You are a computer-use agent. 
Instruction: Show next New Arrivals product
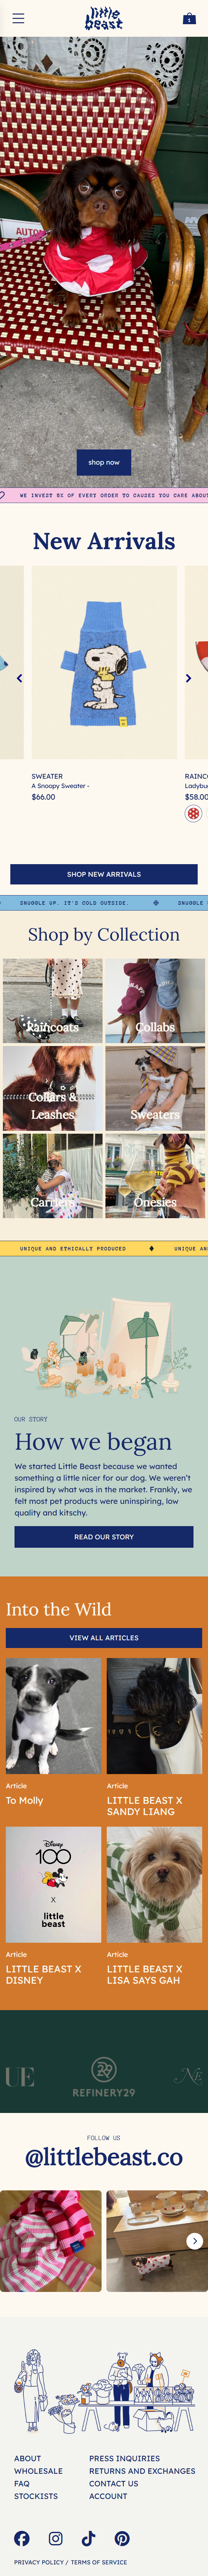tap(188, 678)
